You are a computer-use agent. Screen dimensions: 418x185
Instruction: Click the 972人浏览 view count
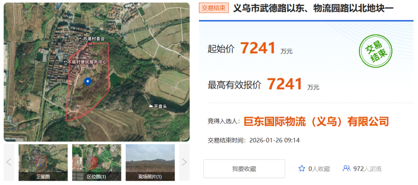click(x=367, y=169)
